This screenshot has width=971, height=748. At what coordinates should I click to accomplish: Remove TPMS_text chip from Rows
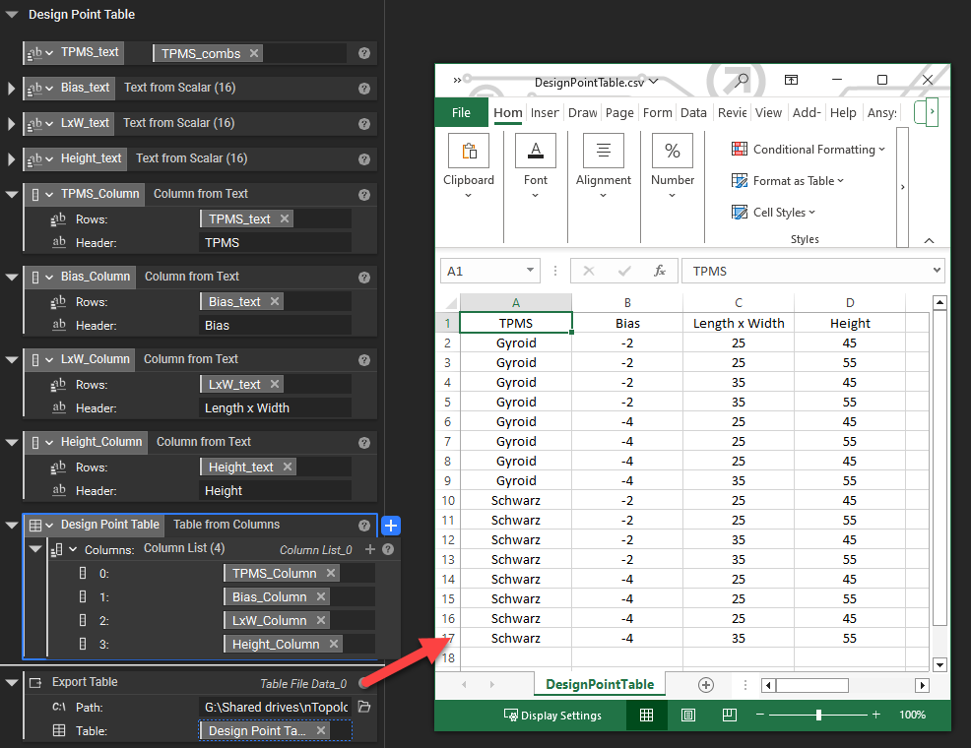285,218
